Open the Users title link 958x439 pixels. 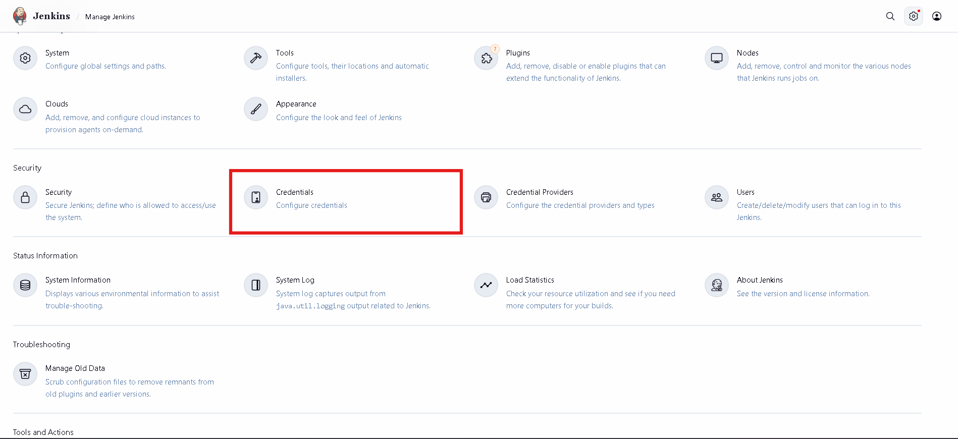coord(746,192)
